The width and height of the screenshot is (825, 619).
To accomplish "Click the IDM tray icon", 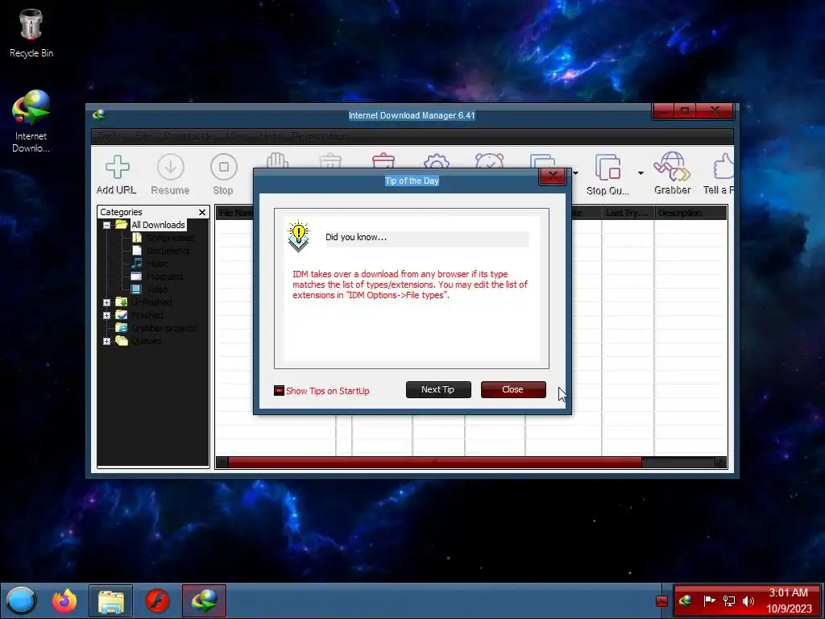I will pyautogui.click(x=685, y=600).
